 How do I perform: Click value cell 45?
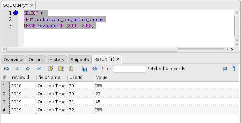point(167,102)
